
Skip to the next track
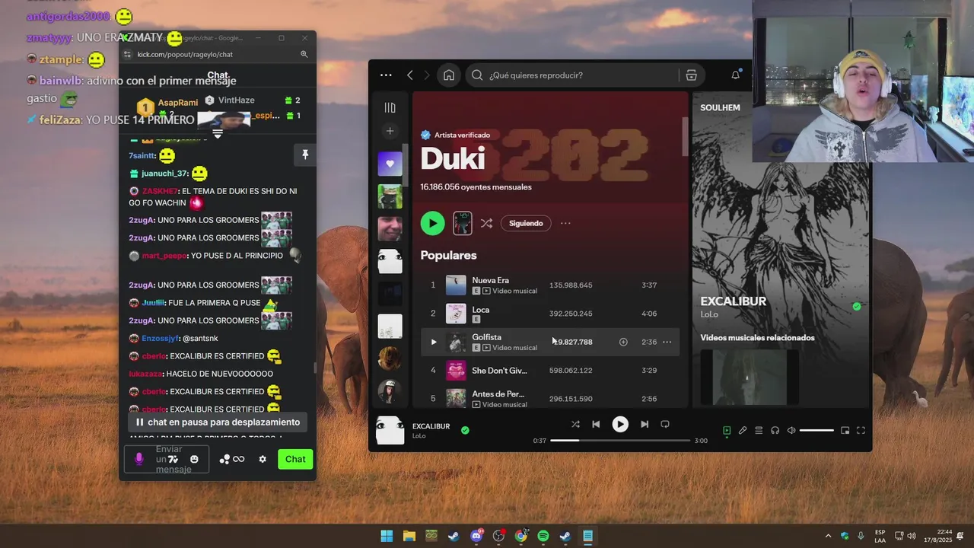[x=645, y=424]
